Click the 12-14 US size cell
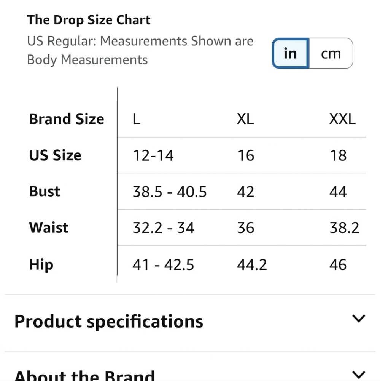The width and height of the screenshot is (380, 381). [x=153, y=155]
